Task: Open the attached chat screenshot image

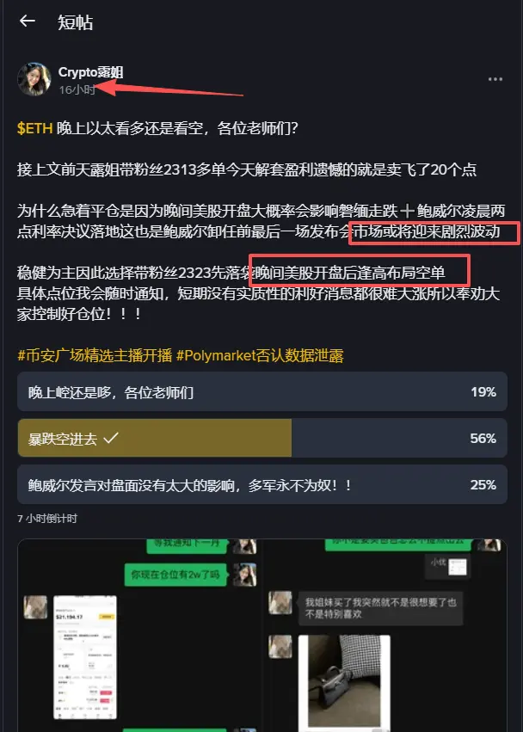Action: tap(262, 635)
